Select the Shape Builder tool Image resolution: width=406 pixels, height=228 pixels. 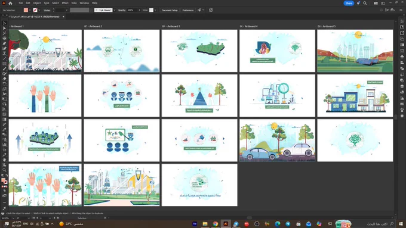(x=4, y=104)
